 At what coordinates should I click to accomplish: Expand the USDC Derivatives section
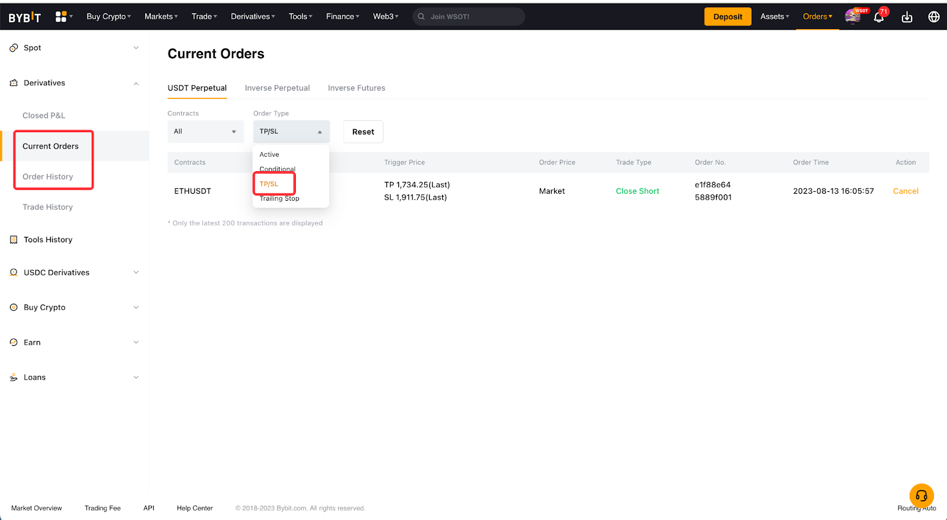136,272
